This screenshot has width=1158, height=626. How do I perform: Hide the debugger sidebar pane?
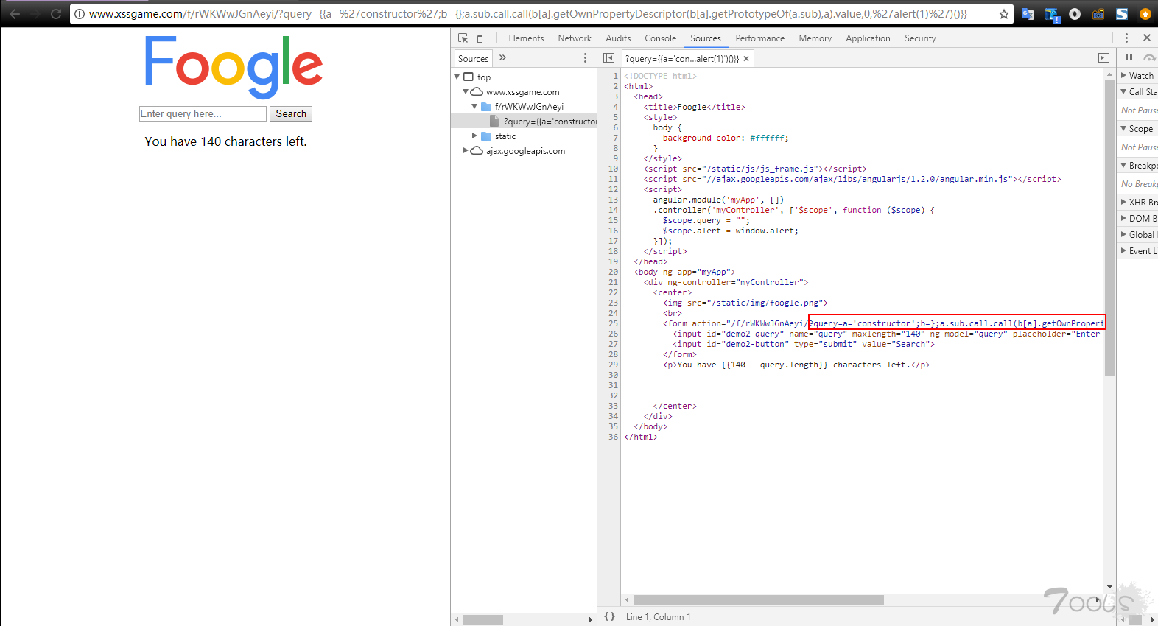1103,58
